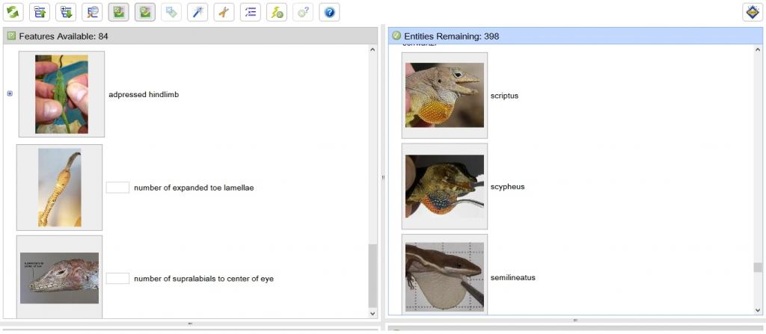Click the lightning bolt shortcuts icon
766x334 pixels.
point(277,12)
